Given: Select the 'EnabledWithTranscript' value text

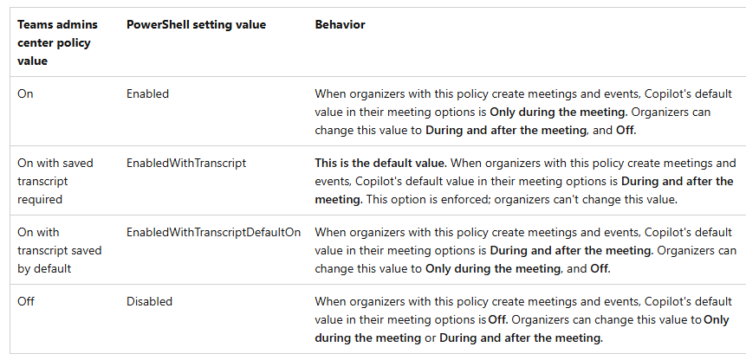Looking at the screenshot, I should point(186,164).
